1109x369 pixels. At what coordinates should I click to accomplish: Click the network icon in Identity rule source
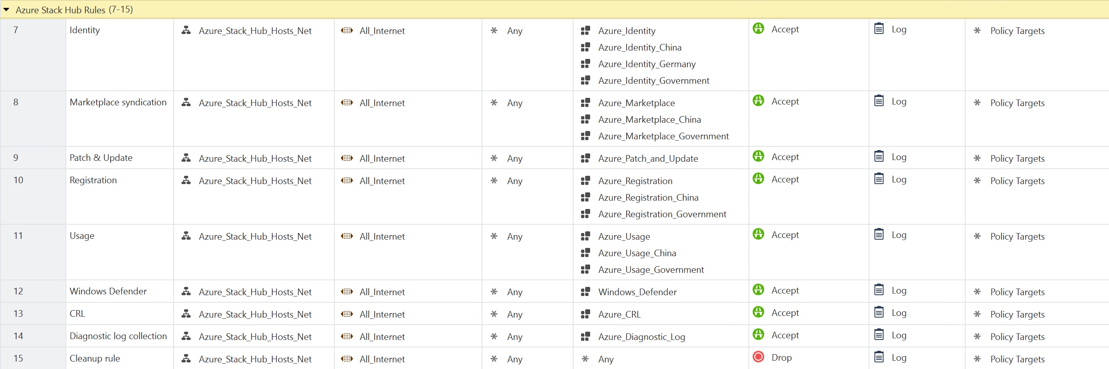[186, 31]
